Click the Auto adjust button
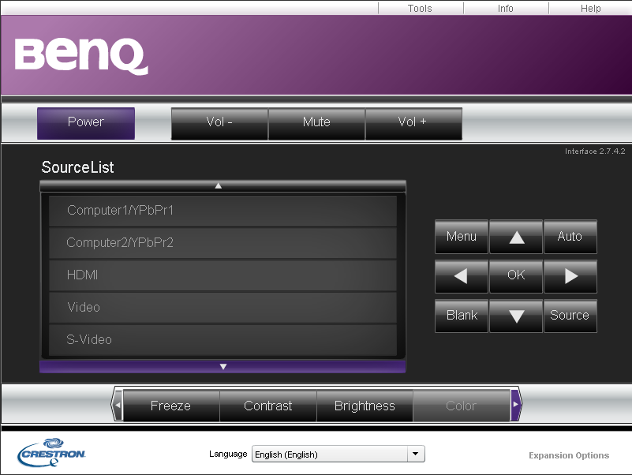 coord(570,237)
